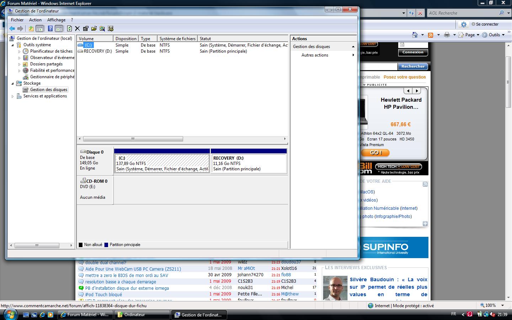The width and height of the screenshot is (512, 320).
Task: Click the Back arrow in Computer Management toolbar
Action: (x=12, y=29)
